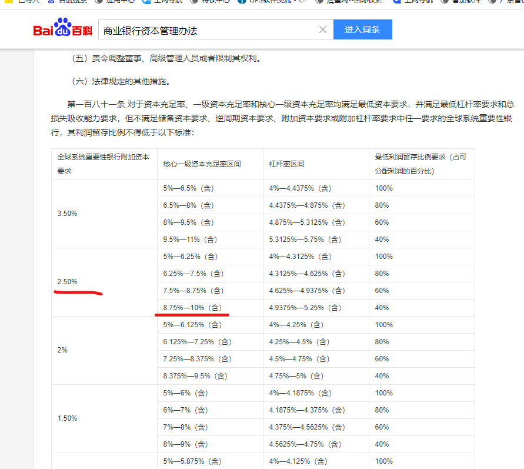Select the underlined 2.50% cell

click(67, 282)
